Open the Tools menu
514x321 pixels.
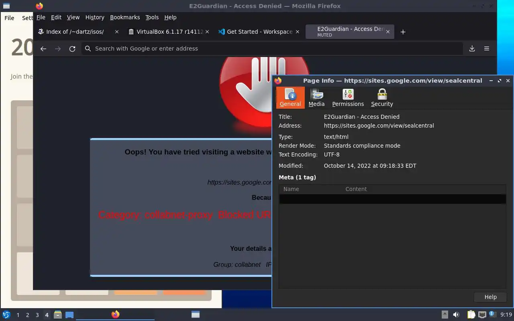(152, 17)
